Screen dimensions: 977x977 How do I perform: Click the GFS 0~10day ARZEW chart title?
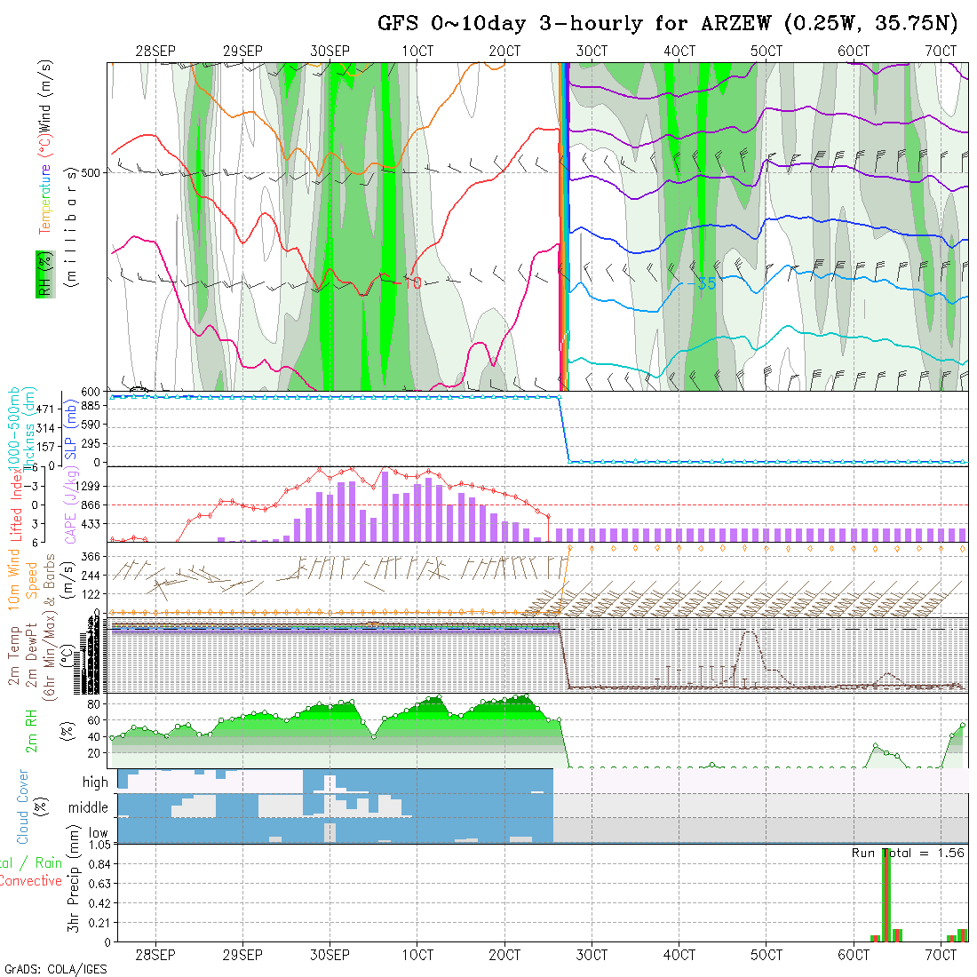tap(667, 23)
